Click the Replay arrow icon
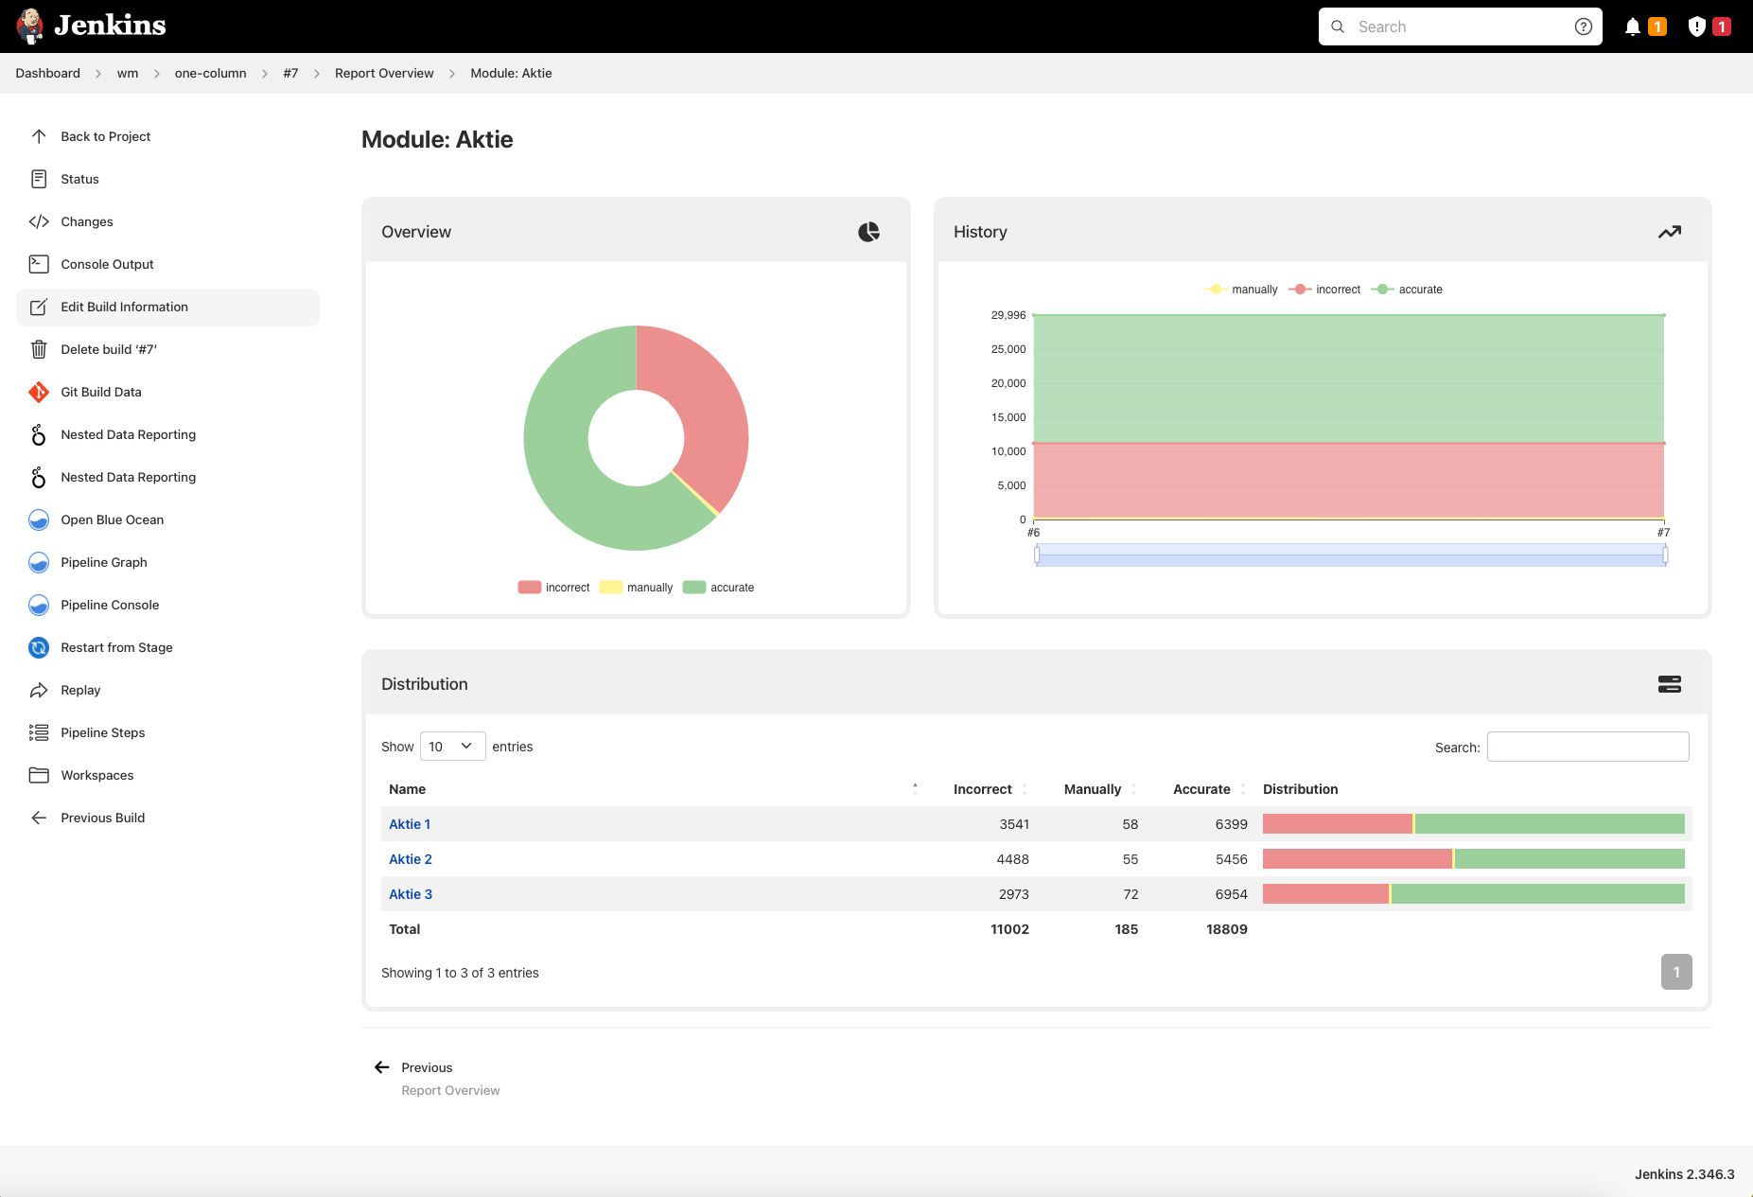1753x1197 pixels. coord(39,690)
